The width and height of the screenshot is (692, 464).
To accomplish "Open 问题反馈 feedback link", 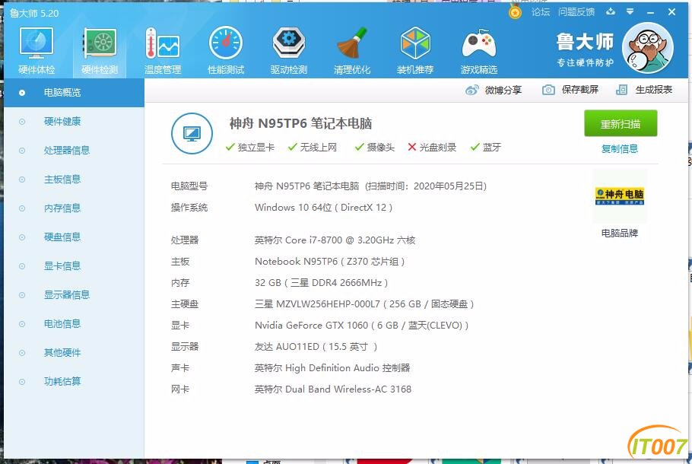I will click(x=576, y=12).
